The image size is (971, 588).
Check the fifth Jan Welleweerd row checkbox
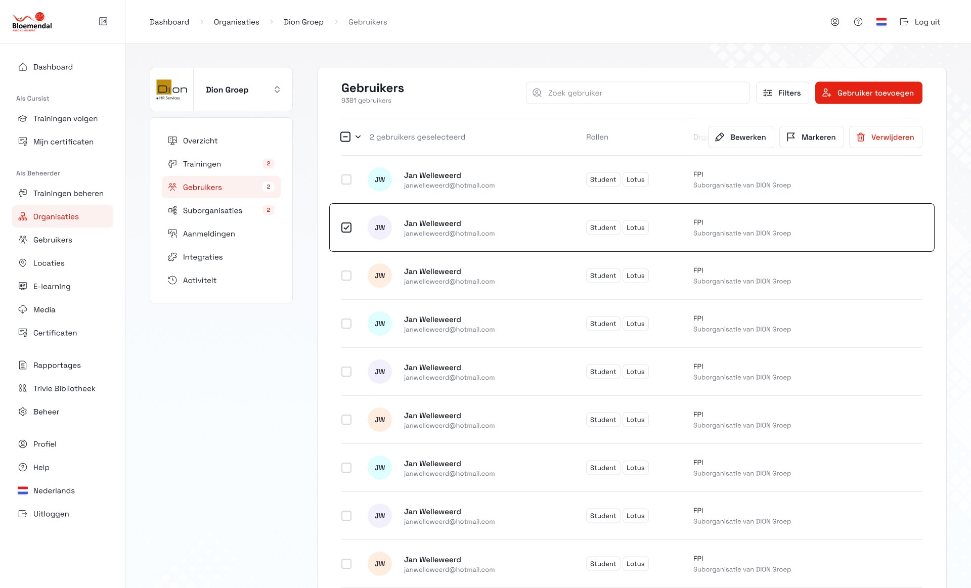point(346,372)
